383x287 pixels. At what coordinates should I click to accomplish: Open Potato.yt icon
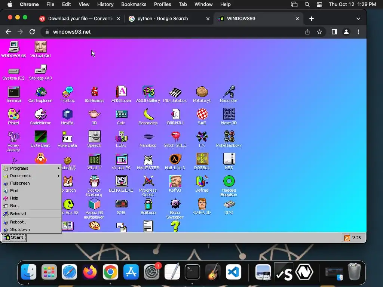(x=202, y=95)
